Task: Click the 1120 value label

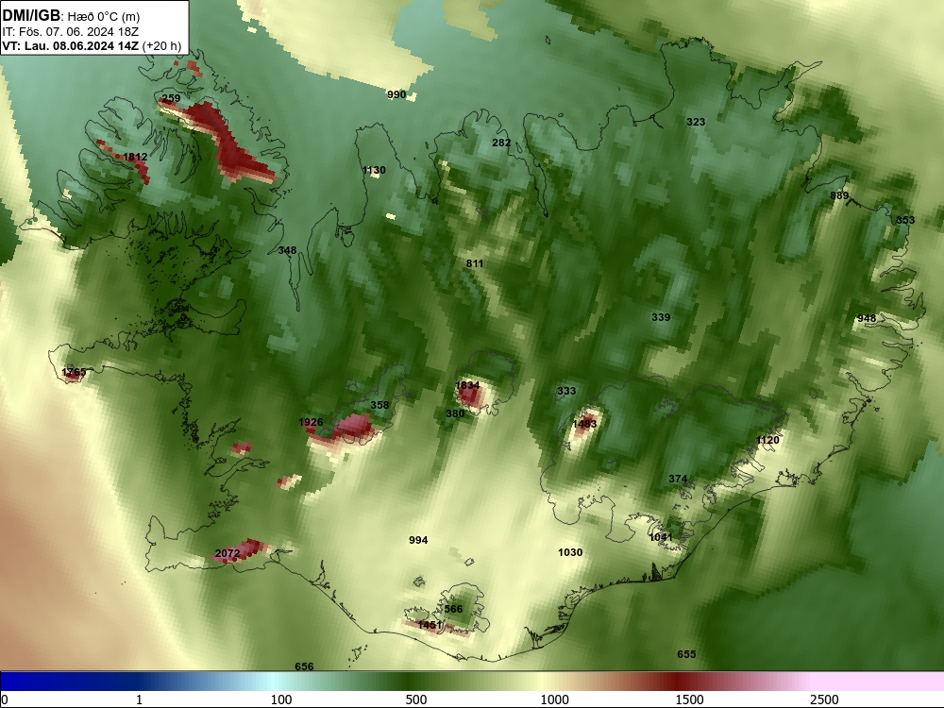Action: coord(767,440)
